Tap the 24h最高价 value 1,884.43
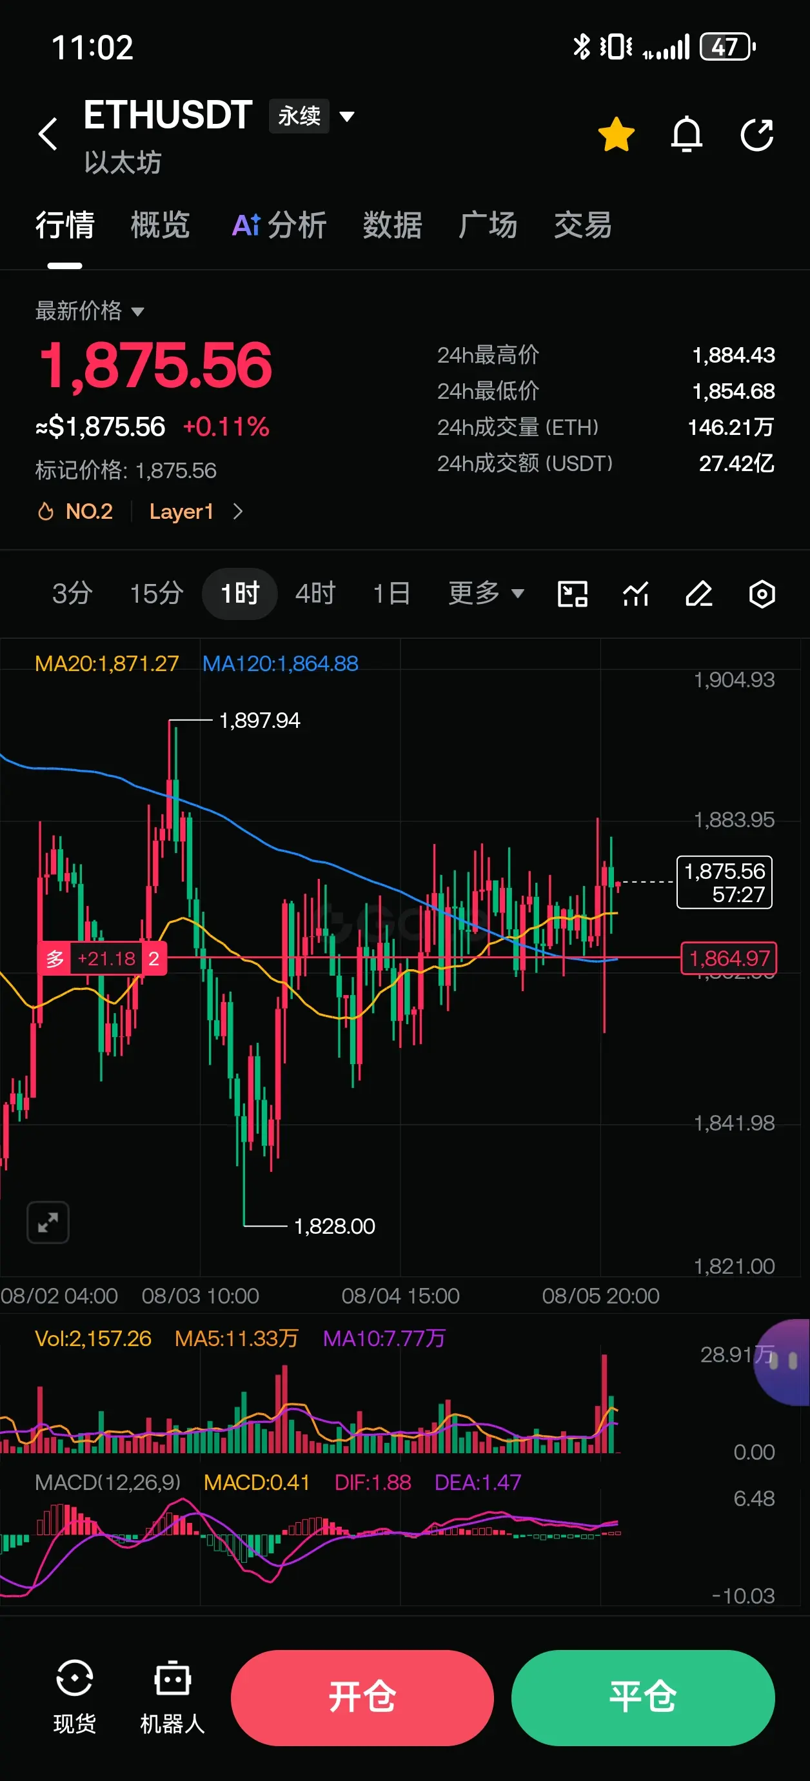 733,356
